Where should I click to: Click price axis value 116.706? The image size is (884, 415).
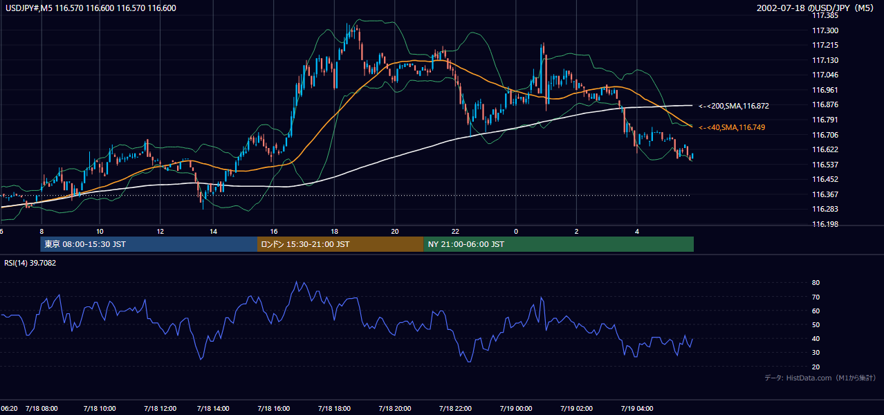point(826,135)
